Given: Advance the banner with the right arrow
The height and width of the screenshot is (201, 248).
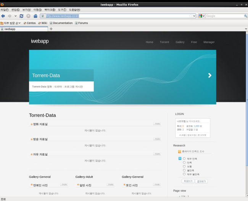Looking at the screenshot, I should click(210, 76).
